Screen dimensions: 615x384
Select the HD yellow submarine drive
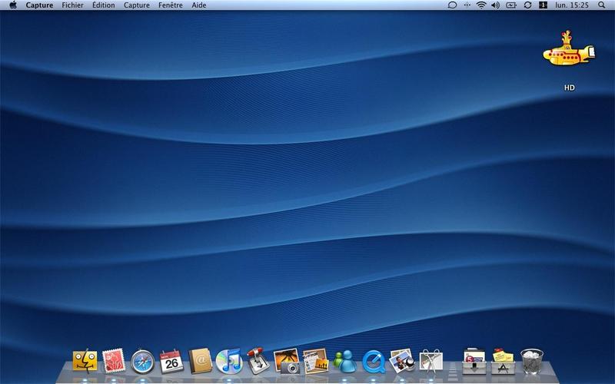coord(569,60)
